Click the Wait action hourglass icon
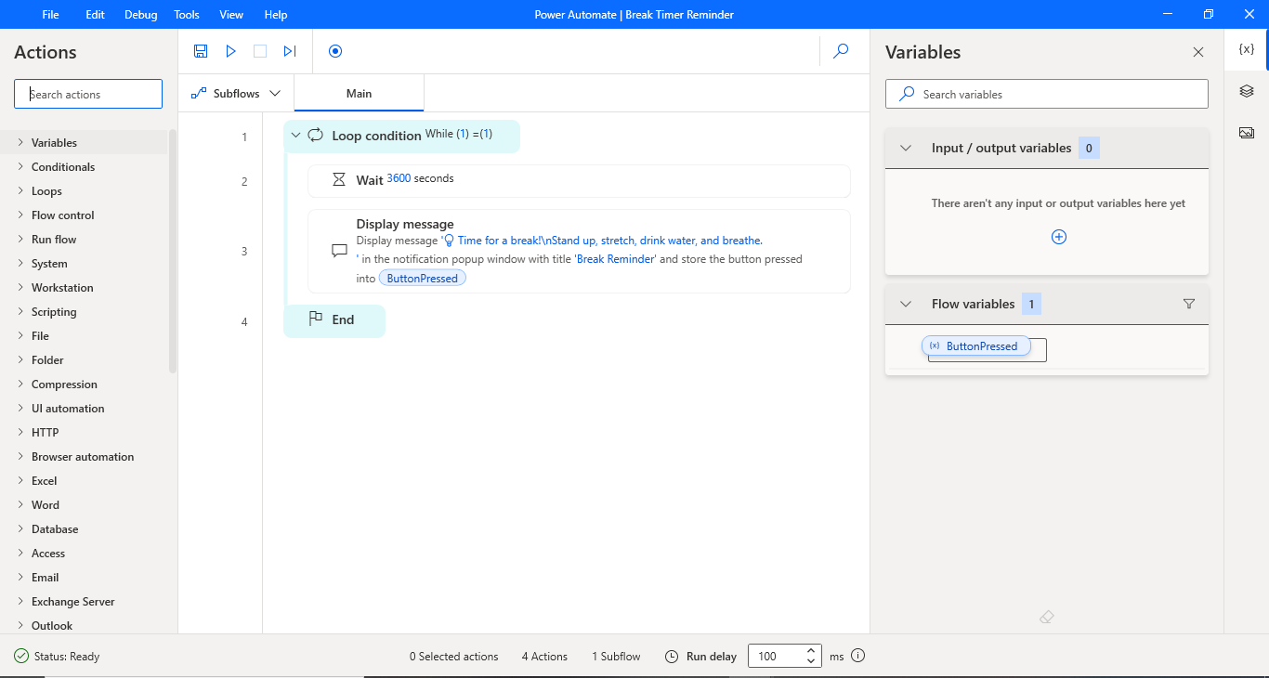This screenshot has width=1269, height=678. 339,179
